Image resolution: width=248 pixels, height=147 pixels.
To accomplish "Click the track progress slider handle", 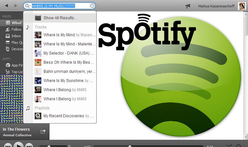I will (x=130, y=146).
